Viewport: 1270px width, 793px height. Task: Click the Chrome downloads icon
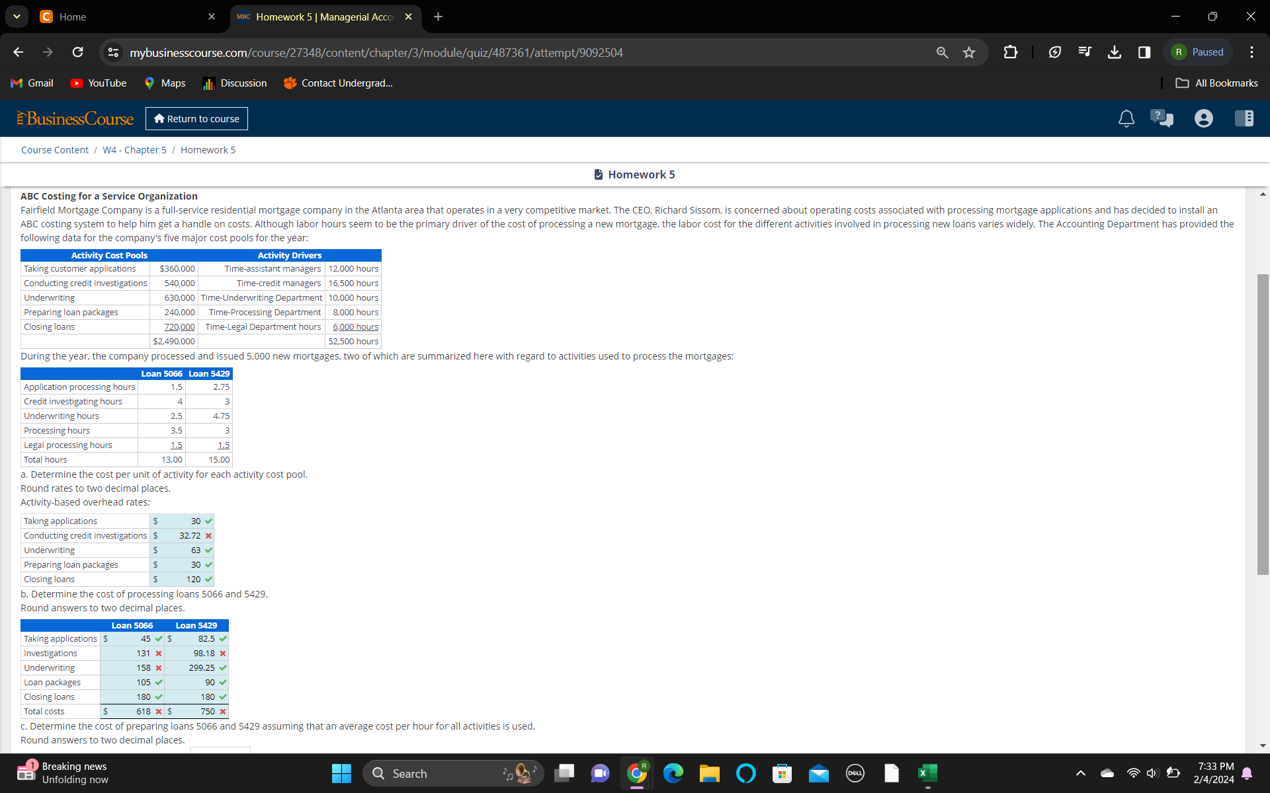click(1115, 52)
